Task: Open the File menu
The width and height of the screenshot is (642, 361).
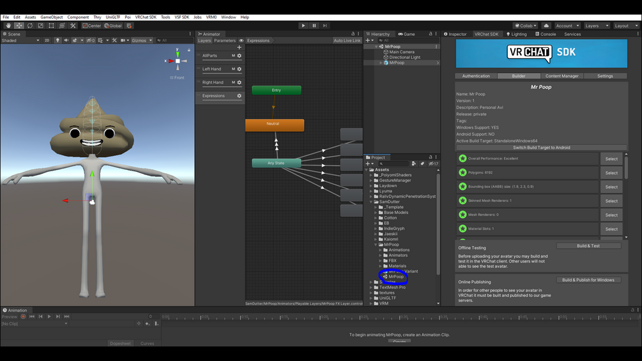Action: point(6,17)
